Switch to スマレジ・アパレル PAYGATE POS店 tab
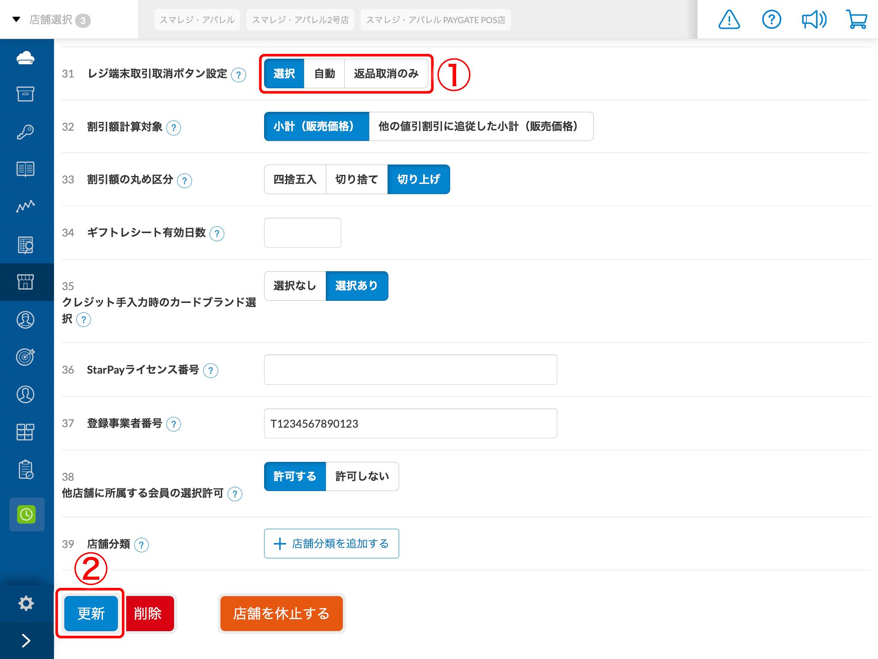Viewport: 878px width, 659px height. pos(436,20)
